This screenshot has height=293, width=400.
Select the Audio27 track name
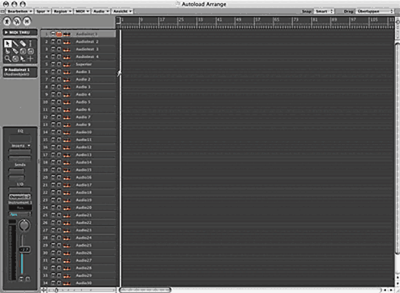coord(83,261)
